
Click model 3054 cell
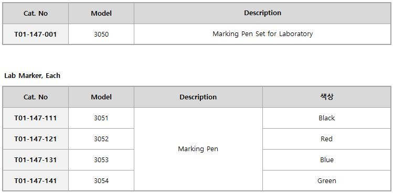click(101, 181)
